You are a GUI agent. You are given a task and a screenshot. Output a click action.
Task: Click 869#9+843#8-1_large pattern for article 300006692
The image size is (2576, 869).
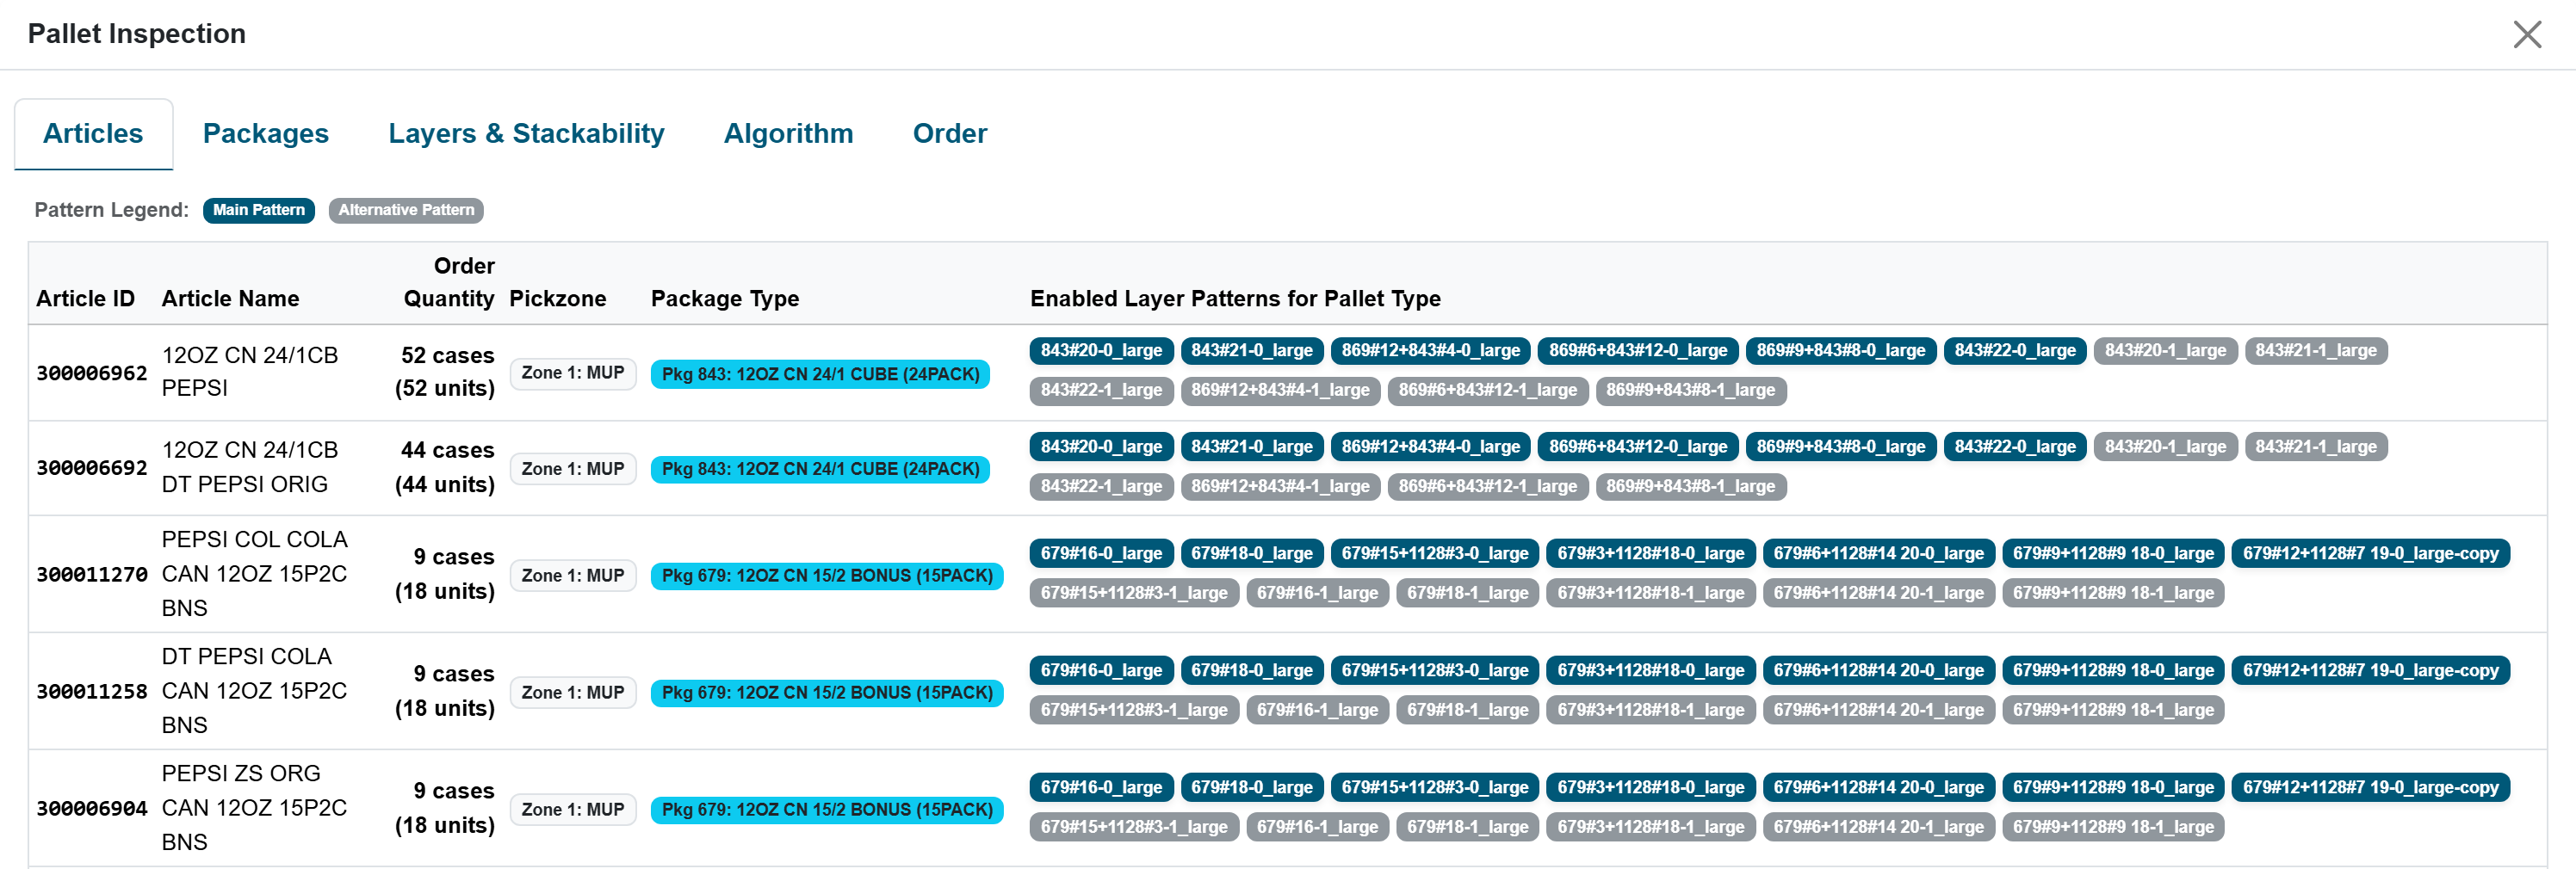(1690, 486)
